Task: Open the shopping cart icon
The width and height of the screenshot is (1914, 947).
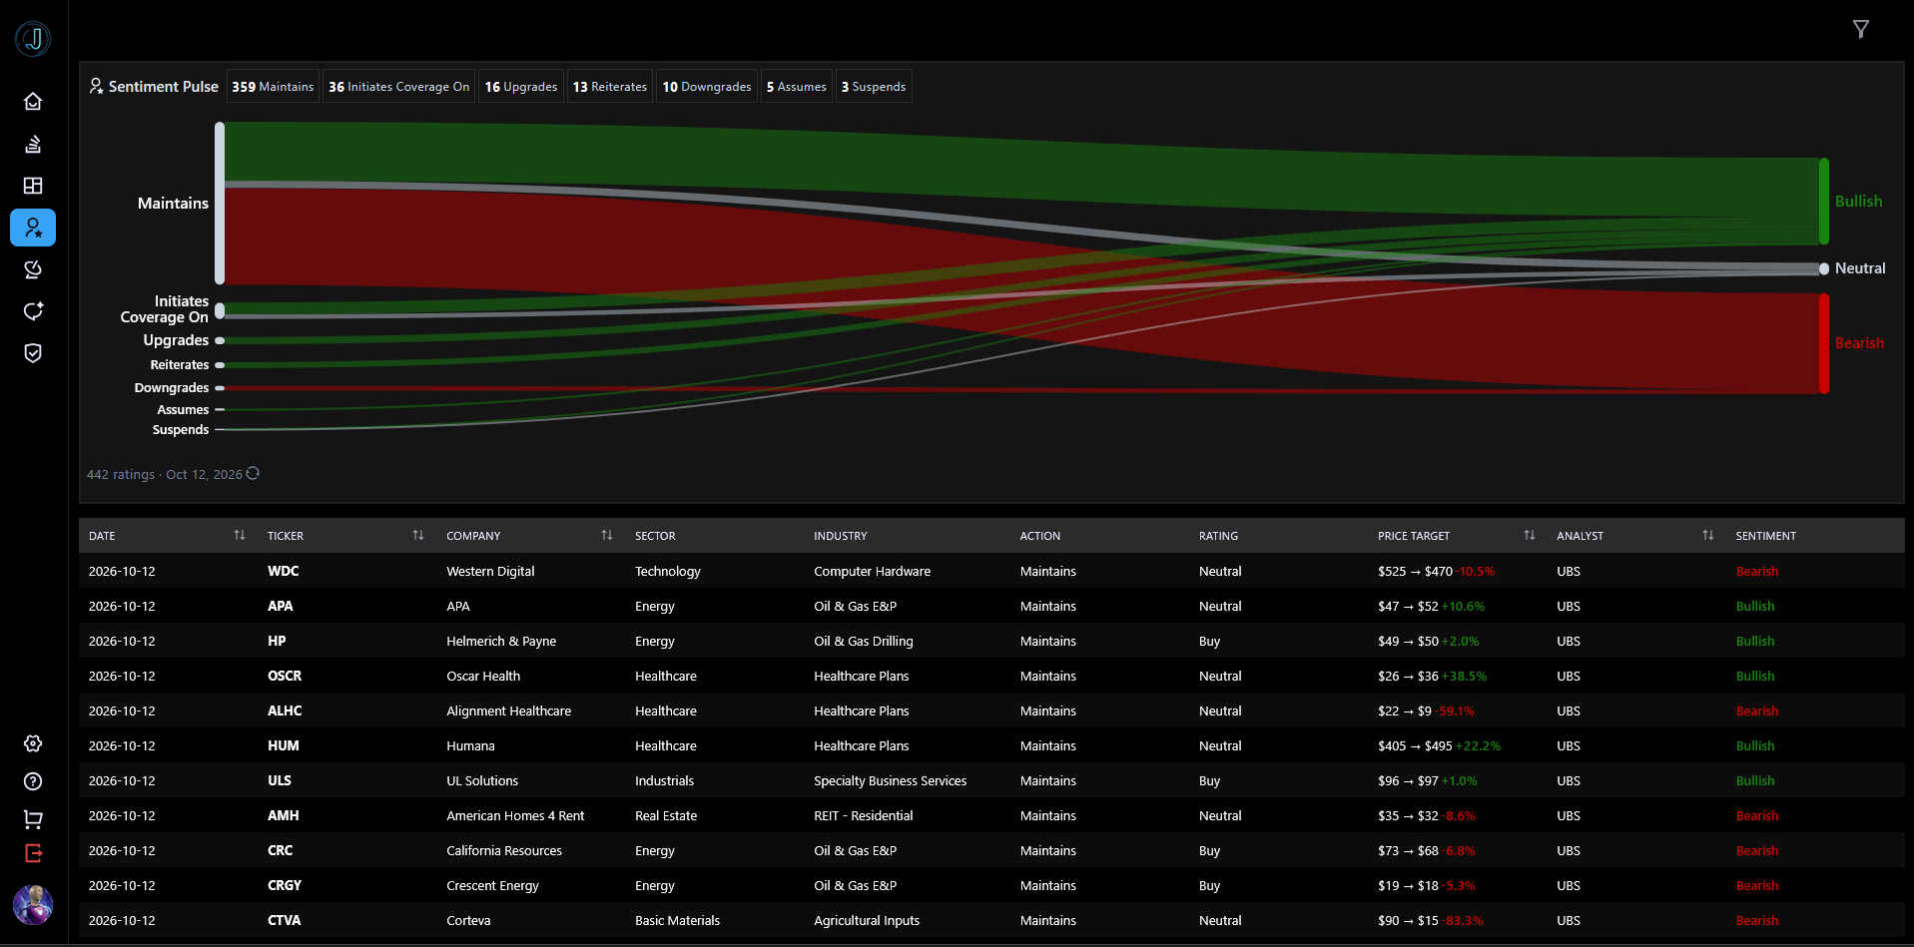Action: pyautogui.click(x=33, y=819)
